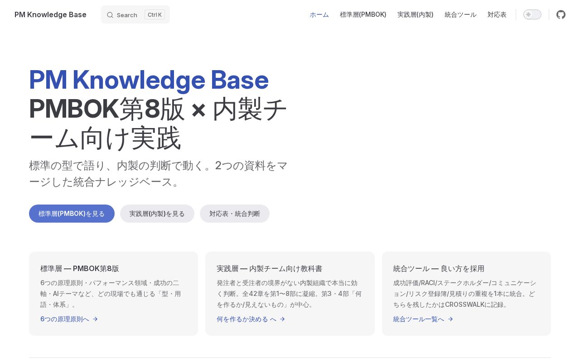Click the description starting 成功評価/RACI/ステークホルダー

point(465,294)
